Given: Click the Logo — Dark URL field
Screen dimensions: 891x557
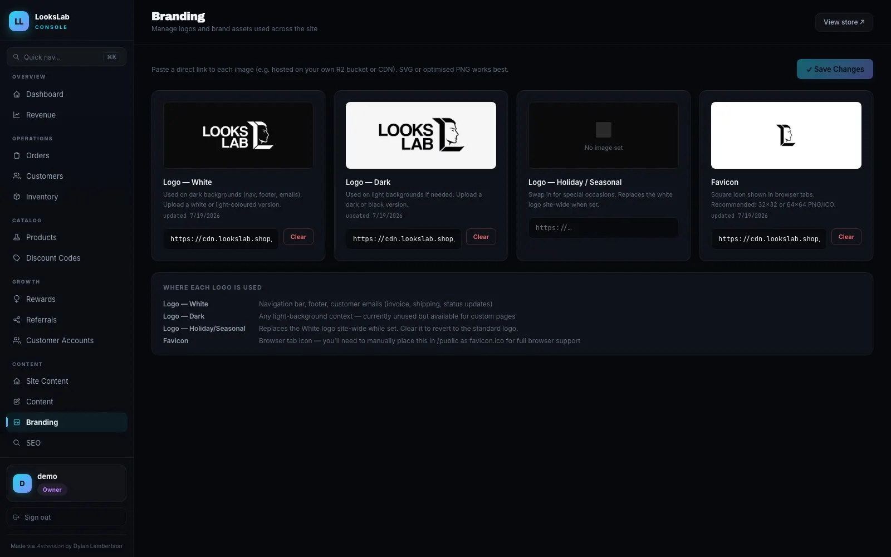Looking at the screenshot, I should click(x=403, y=239).
